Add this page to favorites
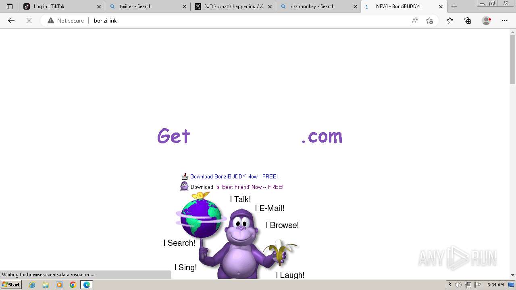The width and height of the screenshot is (516, 290). point(429,21)
